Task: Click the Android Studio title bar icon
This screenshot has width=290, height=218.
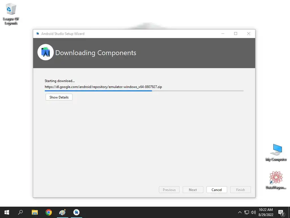Action: [x=38, y=33]
